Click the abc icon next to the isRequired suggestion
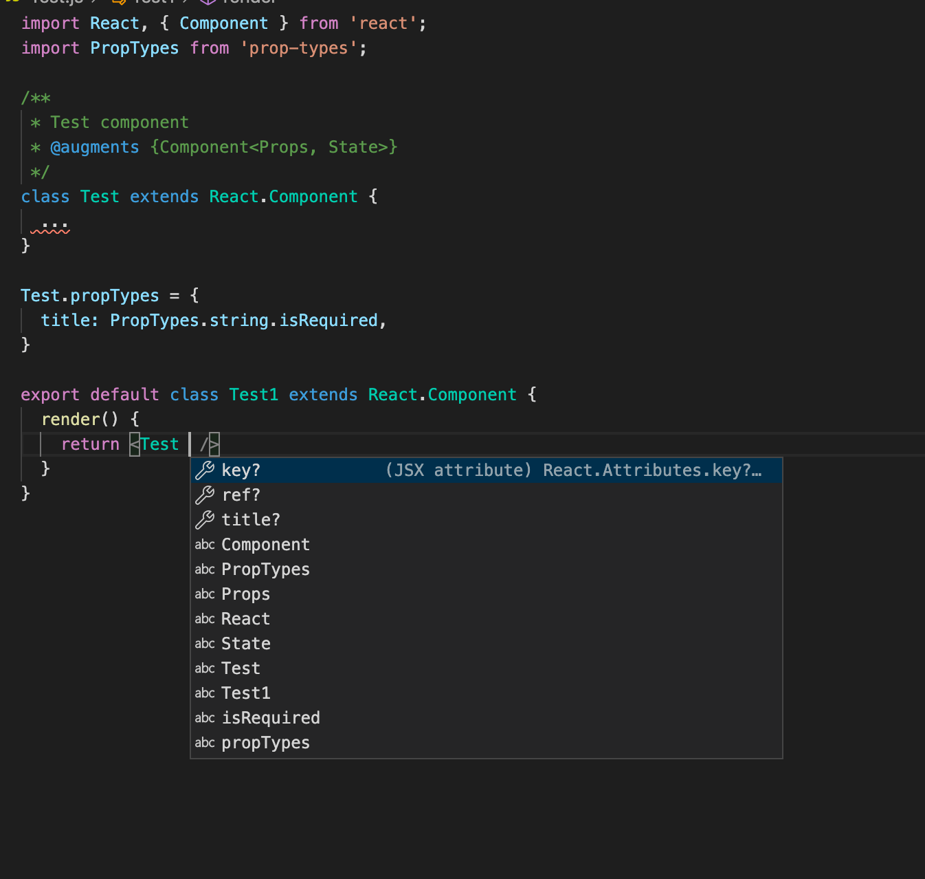 (x=204, y=717)
